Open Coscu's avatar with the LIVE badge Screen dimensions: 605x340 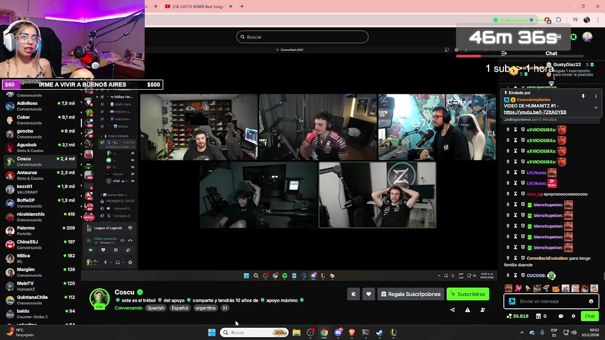pyautogui.click(x=99, y=299)
